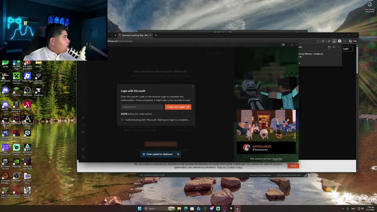The width and height of the screenshot is (377, 212).
Task: Select the Download CurseForge App tab
Action: pyautogui.click(x=135, y=35)
